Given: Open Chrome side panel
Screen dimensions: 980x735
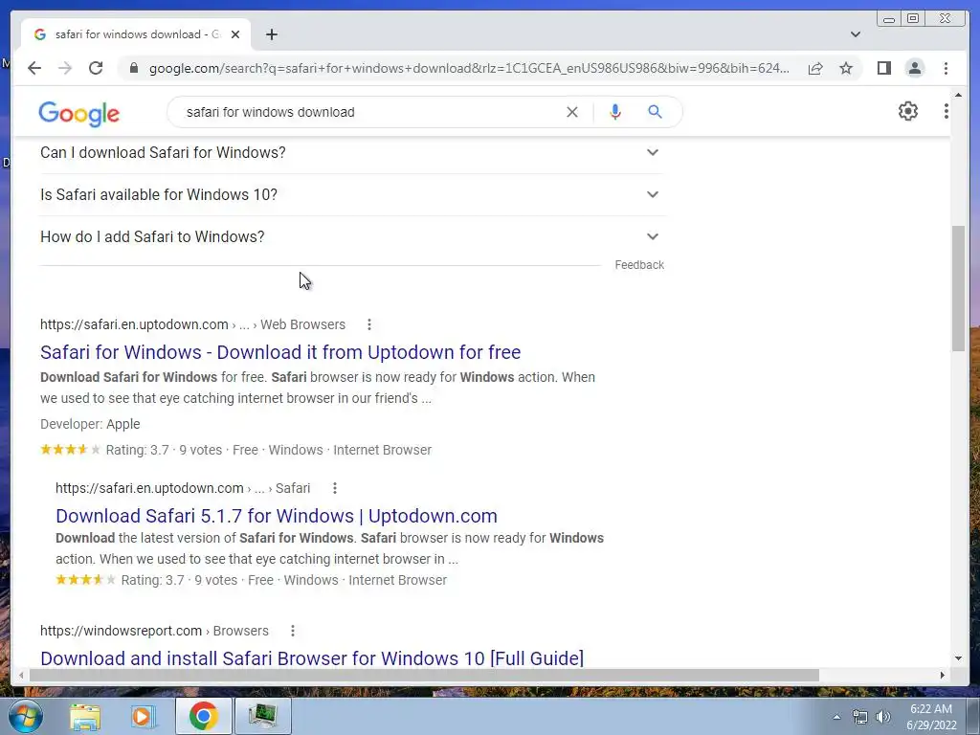Looking at the screenshot, I should click(x=883, y=68).
